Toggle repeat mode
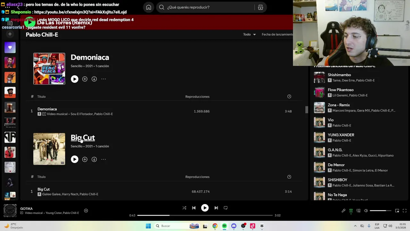Screen dimensions: 410x231 pos(225,208)
